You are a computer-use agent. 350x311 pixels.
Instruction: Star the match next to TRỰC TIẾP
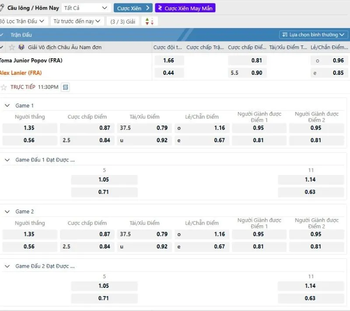point(4,87)
